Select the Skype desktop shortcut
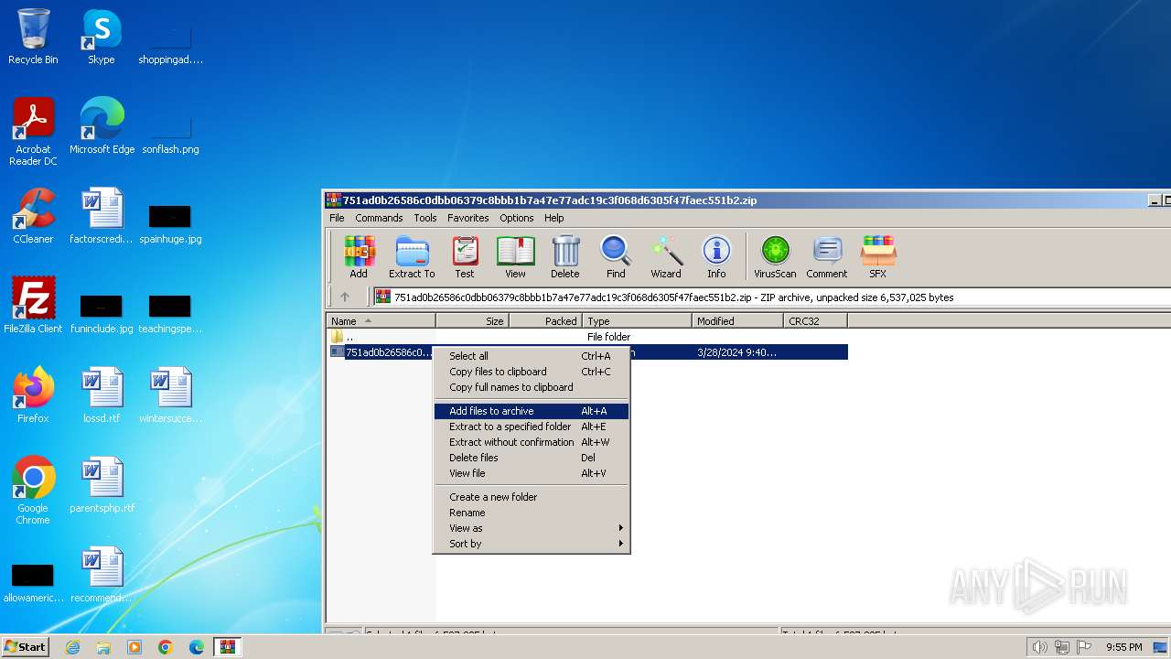1171x659 pixels. (x=102, y=37)
